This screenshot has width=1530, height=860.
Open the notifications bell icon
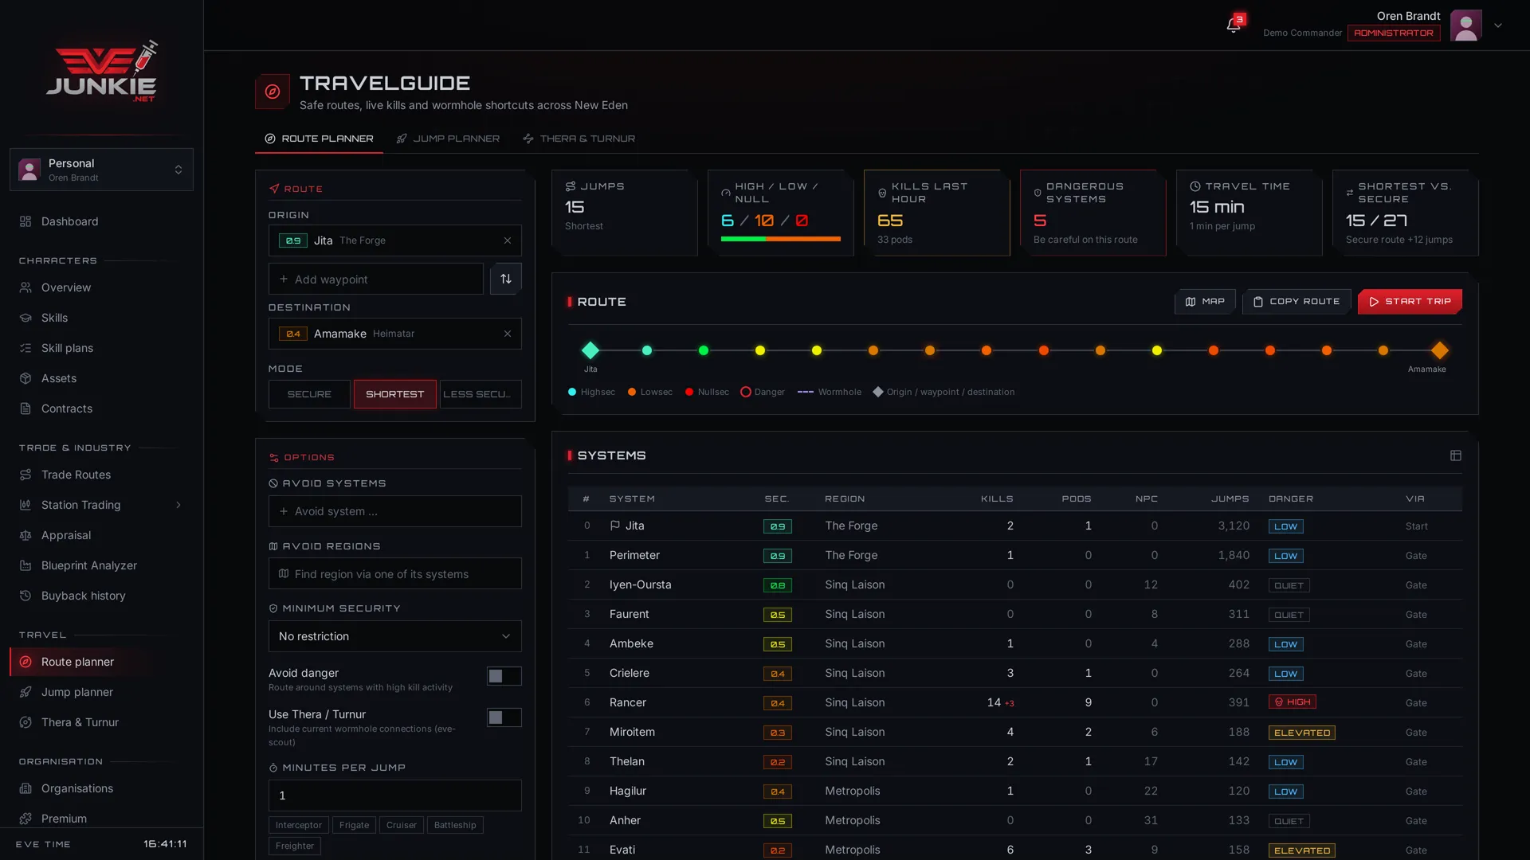(x=1234, y=25)
